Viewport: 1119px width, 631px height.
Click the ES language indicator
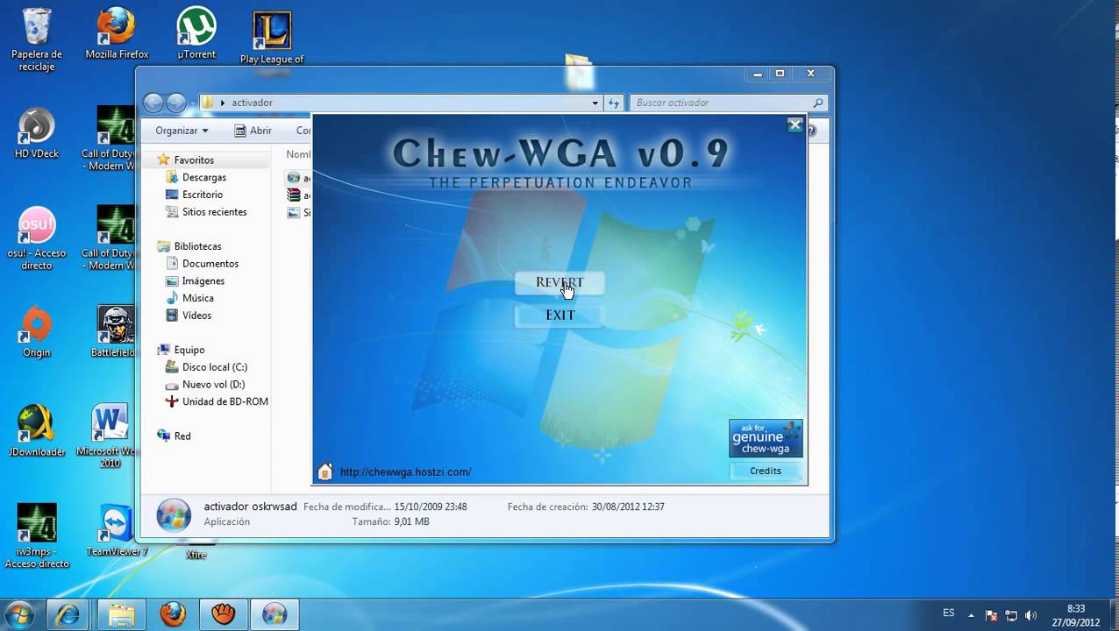click(948, 613)
